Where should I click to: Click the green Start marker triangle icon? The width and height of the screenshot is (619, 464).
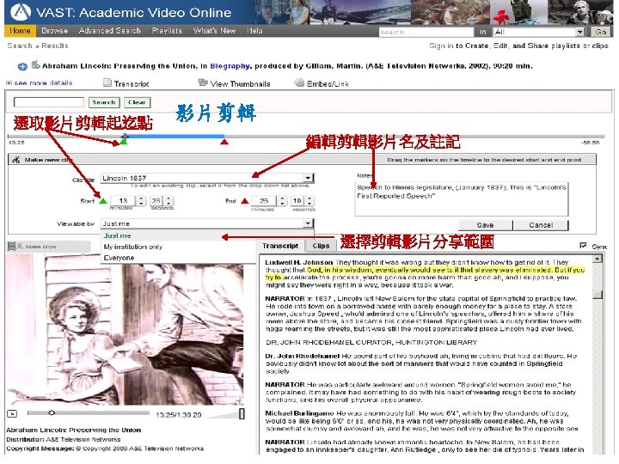(103, 201)
